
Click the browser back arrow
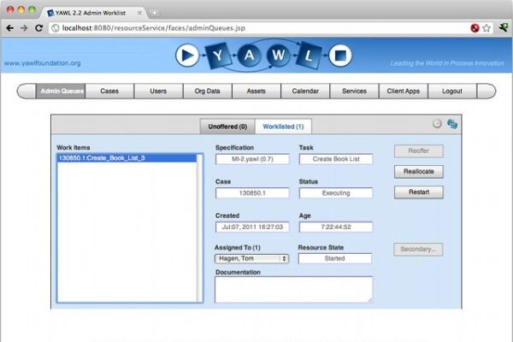9,27
